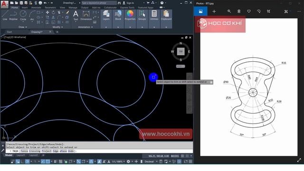Image resolution: width=304 pixels, height=171 pixels.
Task: Open the Utilities calculator panel
Action: 154,15
